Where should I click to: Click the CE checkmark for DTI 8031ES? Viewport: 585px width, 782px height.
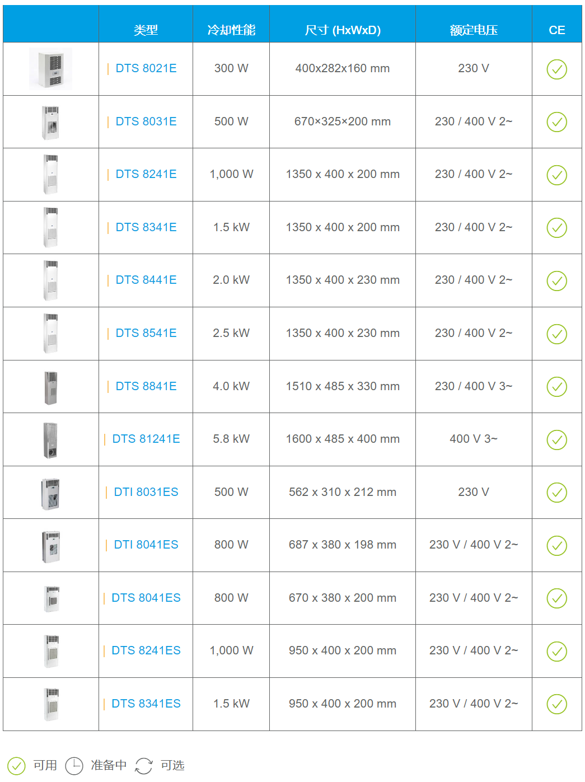click(x=556, y=493)
